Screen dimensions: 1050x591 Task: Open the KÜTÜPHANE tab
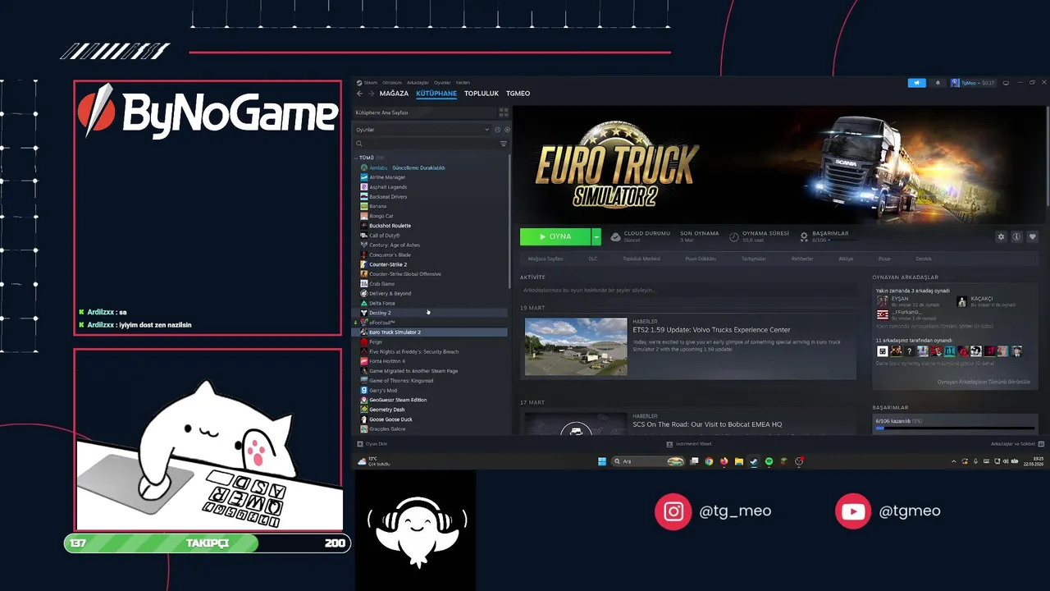point(436,94)
